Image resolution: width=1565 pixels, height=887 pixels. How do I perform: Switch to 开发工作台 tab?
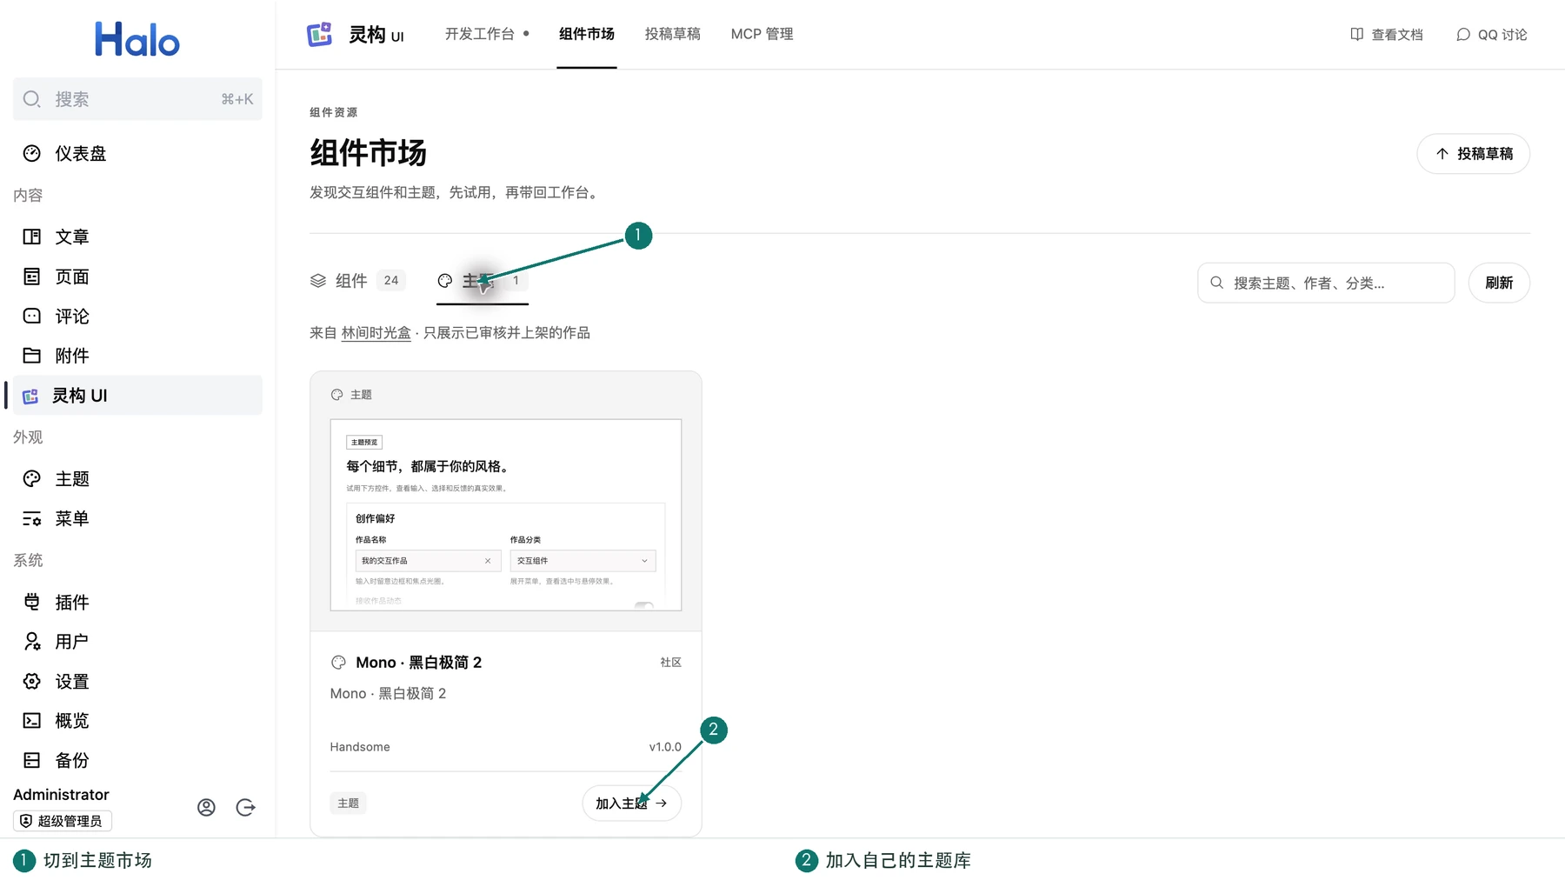(x=480, y=34)
